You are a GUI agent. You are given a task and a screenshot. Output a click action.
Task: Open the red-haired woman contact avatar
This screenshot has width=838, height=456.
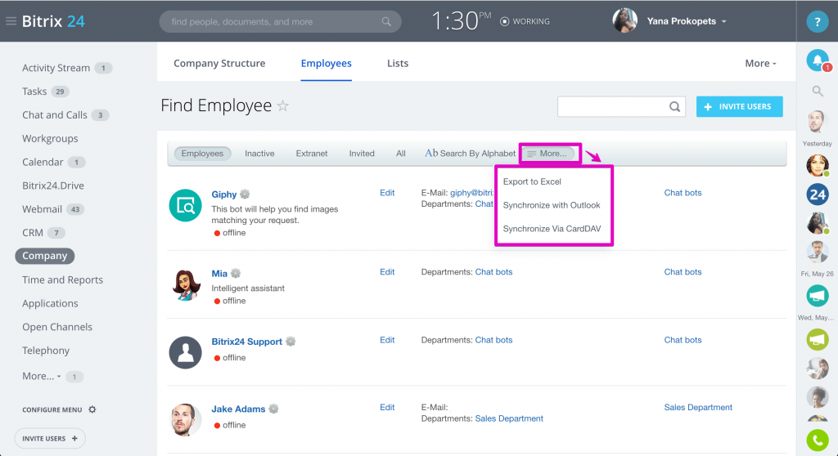pyautogui.click(x=818, y=166)
